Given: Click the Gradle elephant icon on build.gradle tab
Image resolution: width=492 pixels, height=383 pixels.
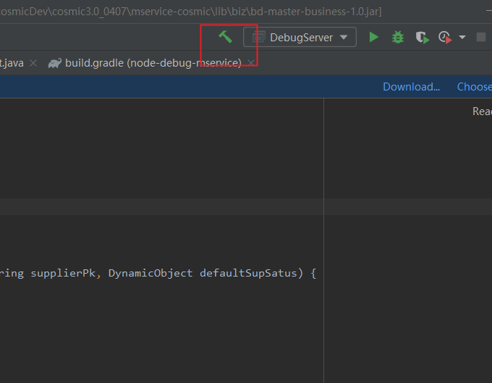Looking at the screenshot, I should (55, 63).
